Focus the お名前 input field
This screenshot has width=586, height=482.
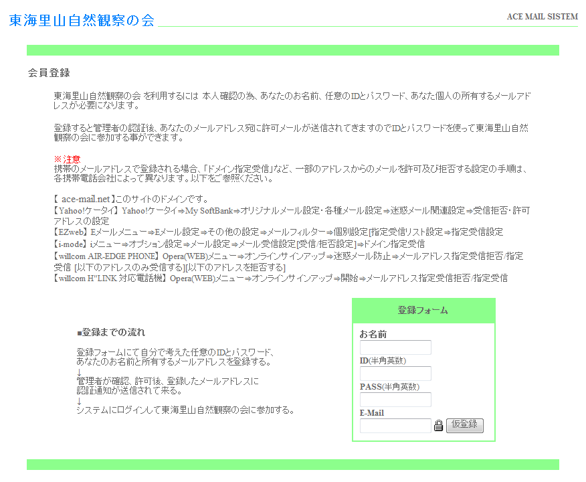(x=395, y=347)
